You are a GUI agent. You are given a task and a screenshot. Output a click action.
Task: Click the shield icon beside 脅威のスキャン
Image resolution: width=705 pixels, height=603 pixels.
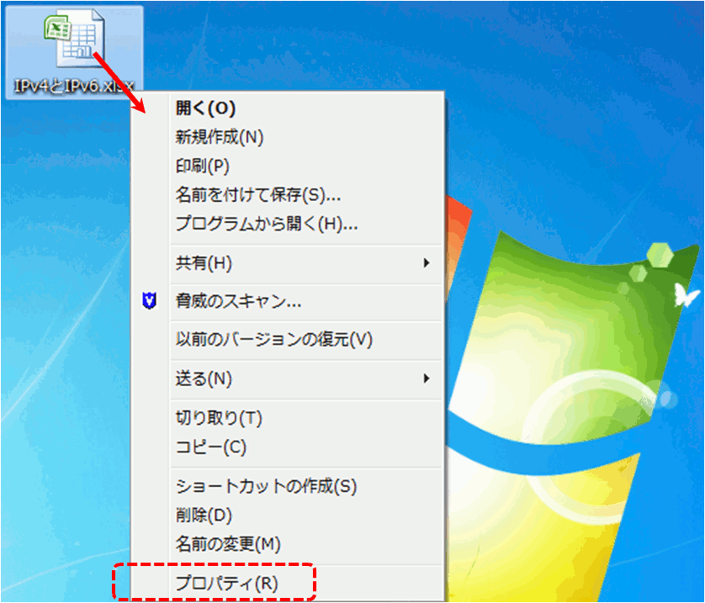(150, 301)
